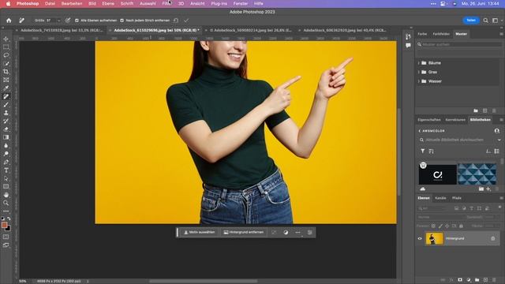This screenshot has width=505, height=284.
Task: Click the Hintergrund layer thumbnail
Action: point(434,238)
